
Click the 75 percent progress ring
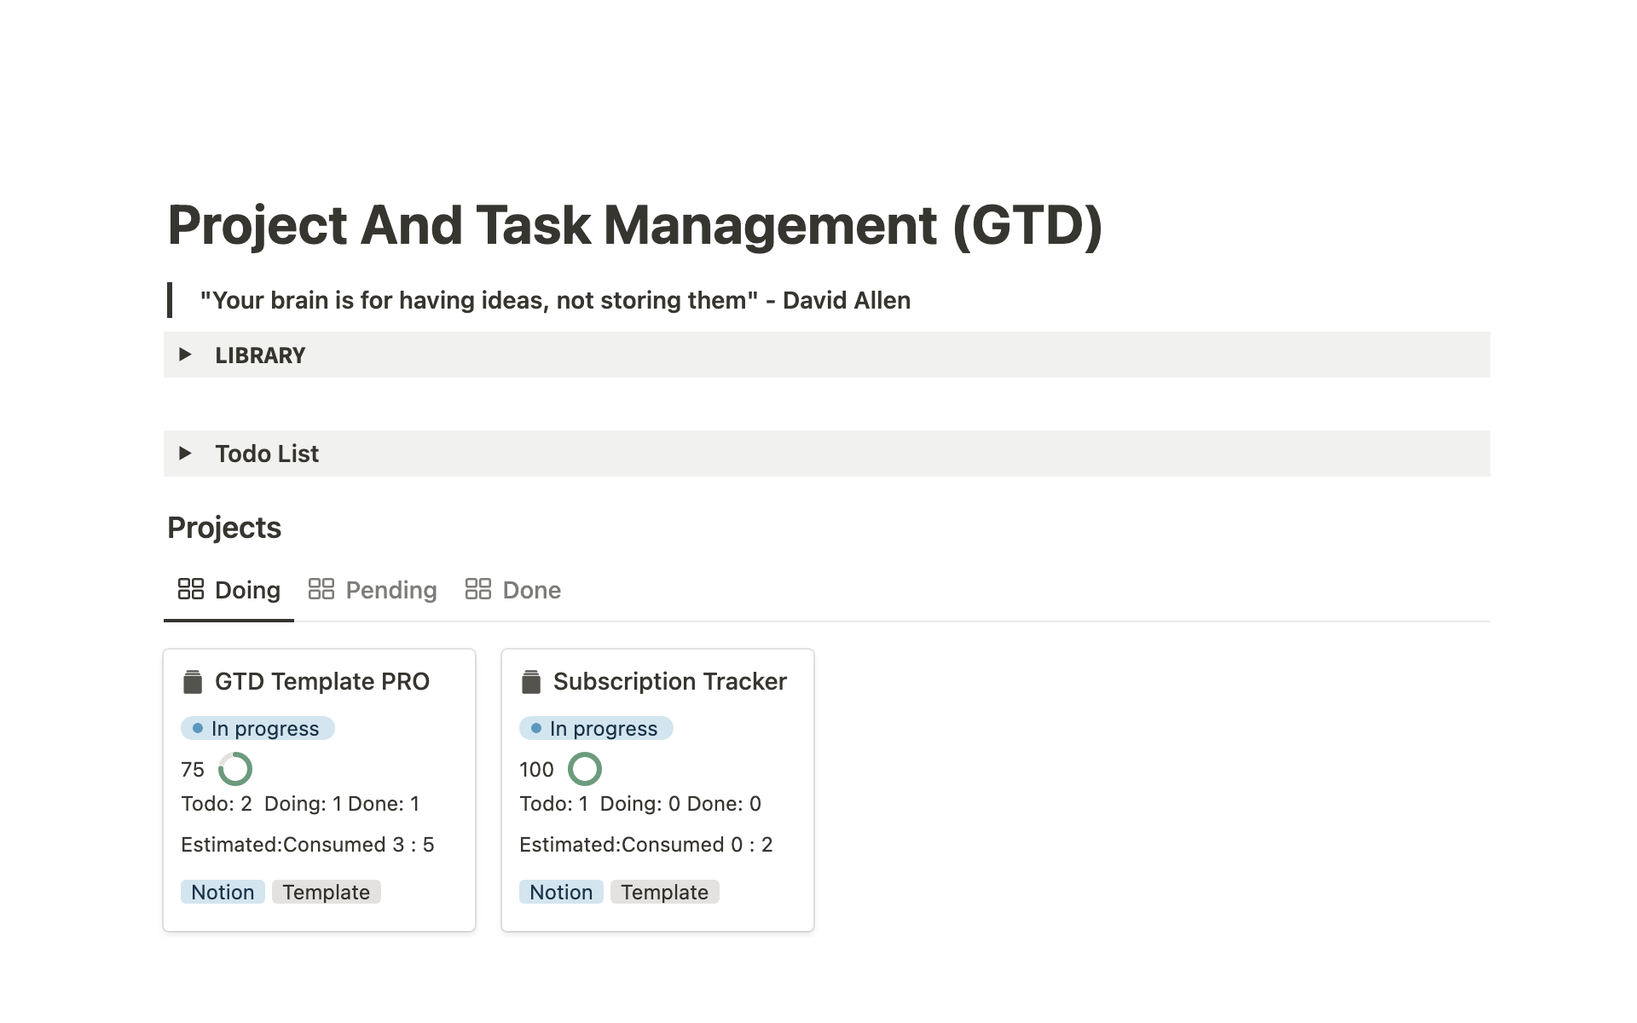point(235,769)
